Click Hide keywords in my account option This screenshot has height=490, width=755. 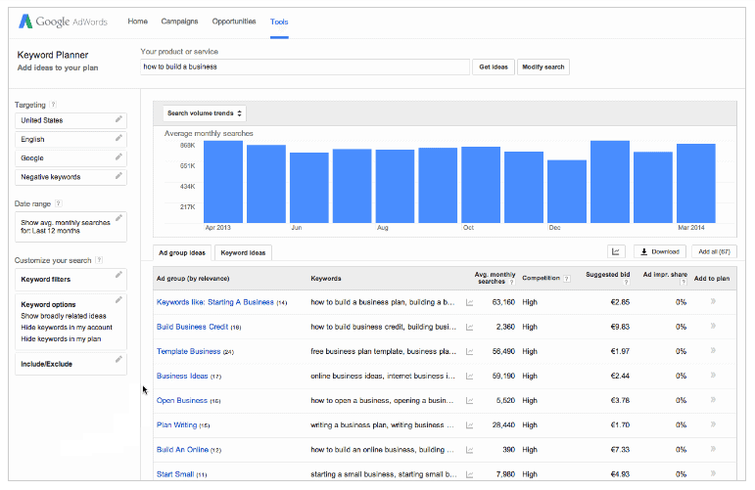click(67, 328)
